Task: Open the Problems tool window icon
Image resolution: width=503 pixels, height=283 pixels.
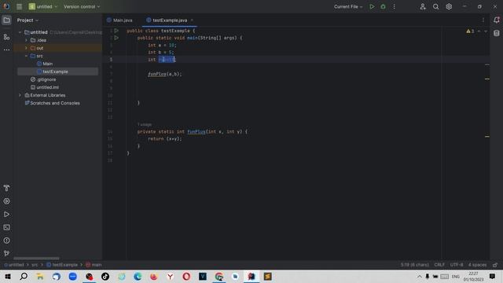Action: click(x=6, y=241)
